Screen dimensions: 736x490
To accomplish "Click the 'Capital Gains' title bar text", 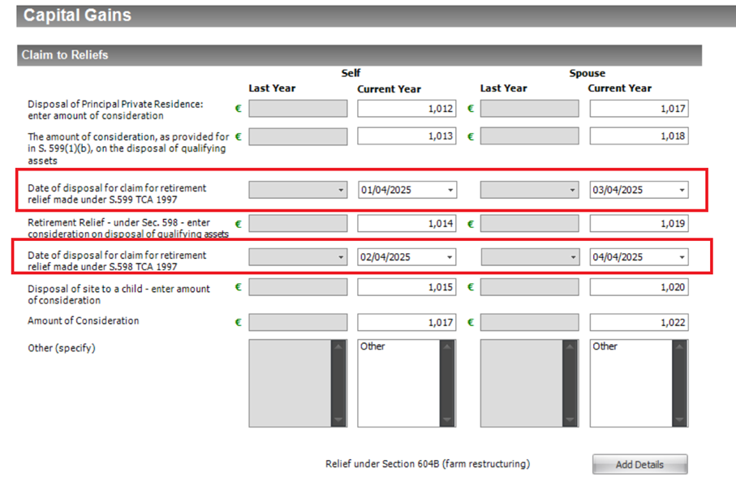I will [x=77, y=15].
